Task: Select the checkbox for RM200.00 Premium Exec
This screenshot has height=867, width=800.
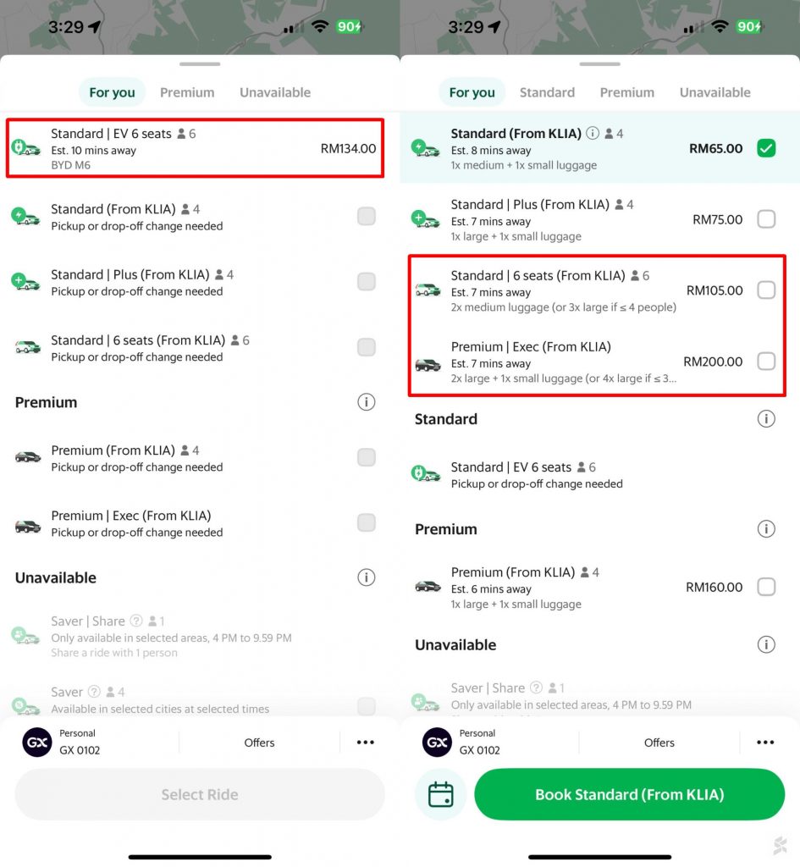Action: click(x=766, y=362)
